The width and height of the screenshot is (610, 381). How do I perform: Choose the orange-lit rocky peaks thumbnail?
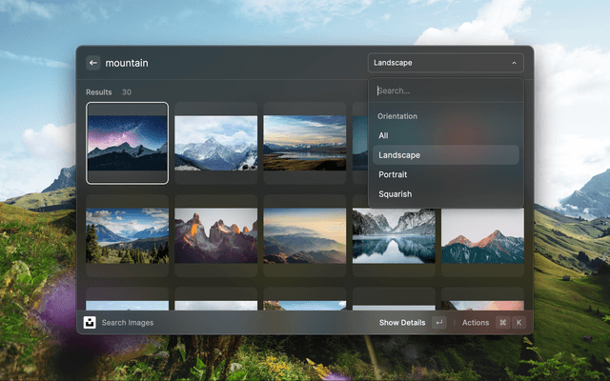click(215, 235)
